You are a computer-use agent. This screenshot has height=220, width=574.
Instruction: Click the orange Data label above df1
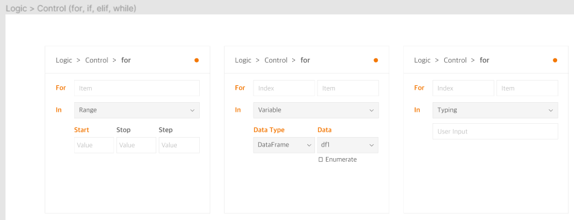324,130
